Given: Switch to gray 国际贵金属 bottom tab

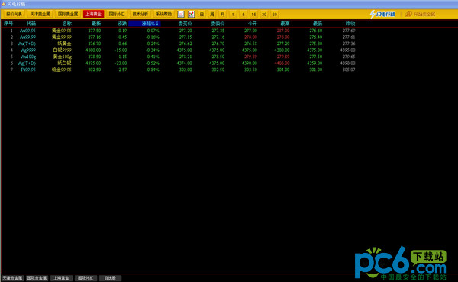Looking at the screenshot, I should pyautogui.click(x=37, y=278).
